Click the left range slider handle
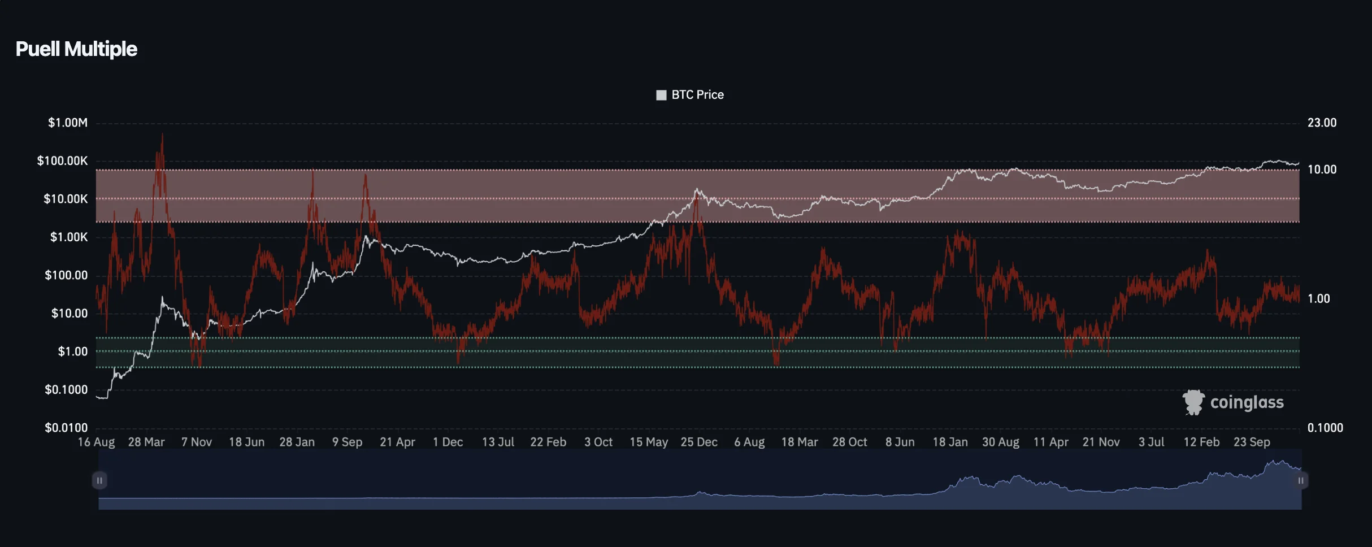The image size is (1372, 547). tap(99, 480)
